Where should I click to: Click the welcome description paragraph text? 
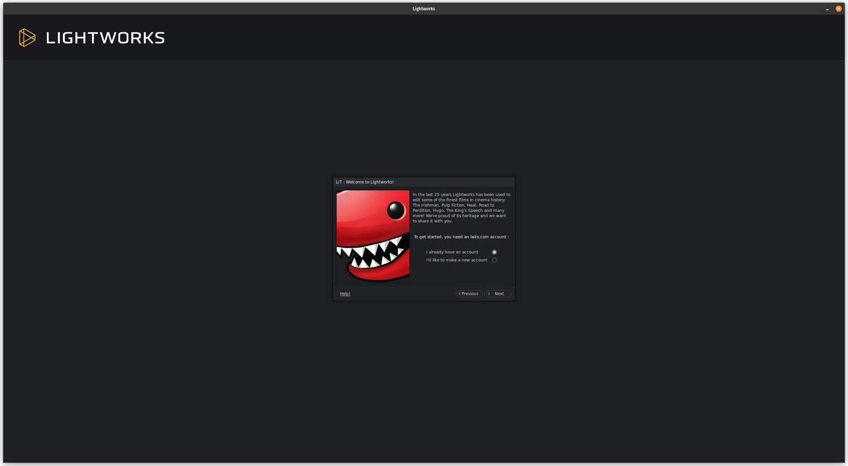coord(461,207)
